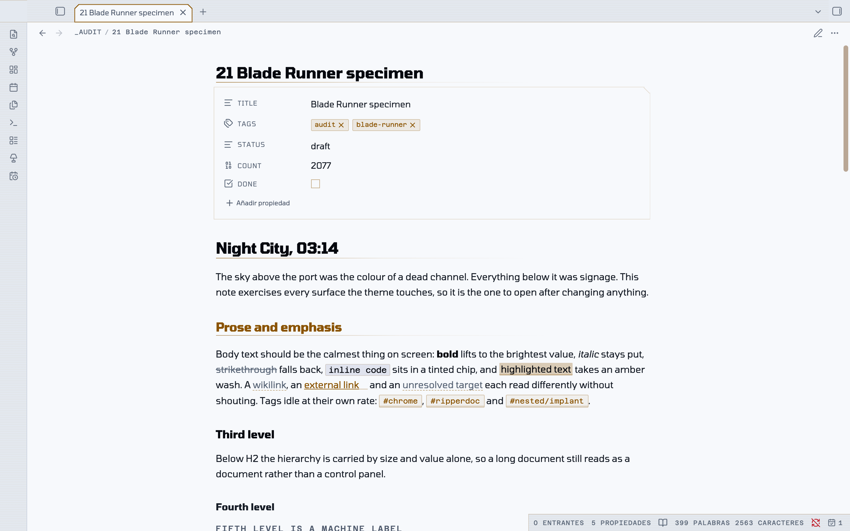Click the insert template copy icon
The height and width of the screenshot is (531, 850).
click(x=13, y=105)
